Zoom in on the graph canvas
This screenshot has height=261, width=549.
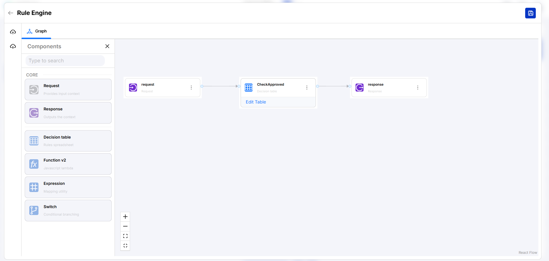(125, 217)
